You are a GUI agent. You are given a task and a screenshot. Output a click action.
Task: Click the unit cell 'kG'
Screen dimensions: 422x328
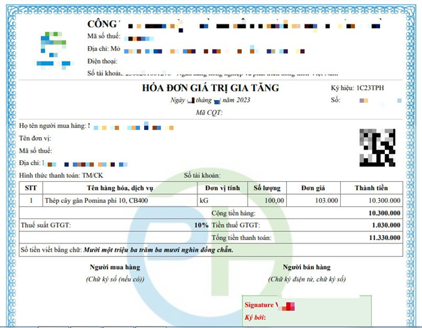click(204, 200)
